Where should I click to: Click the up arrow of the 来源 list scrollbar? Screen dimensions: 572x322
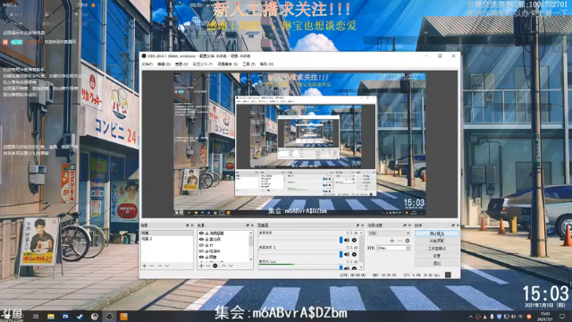(x=250, y=233)
